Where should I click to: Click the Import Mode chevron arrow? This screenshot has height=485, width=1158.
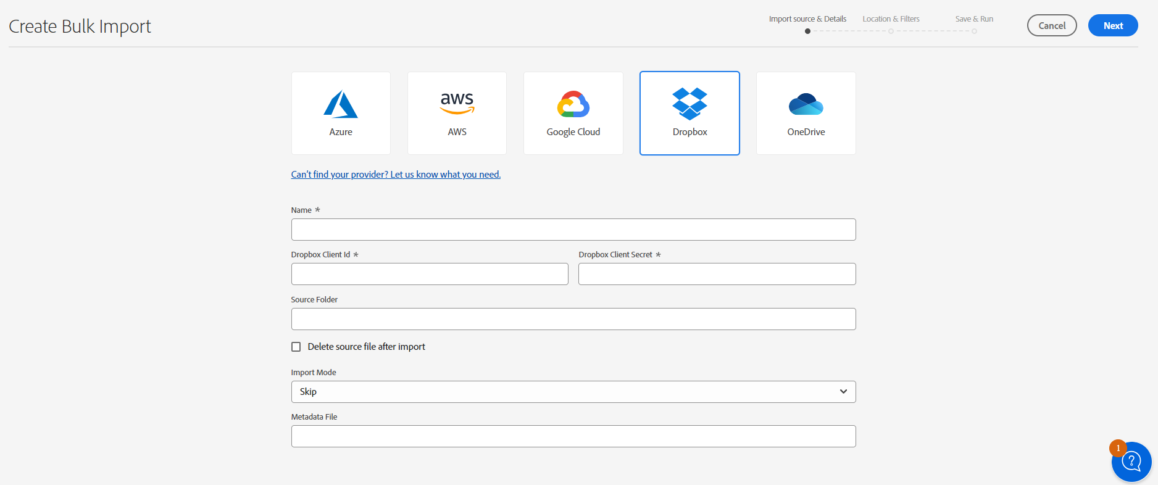tap(843, 392)
